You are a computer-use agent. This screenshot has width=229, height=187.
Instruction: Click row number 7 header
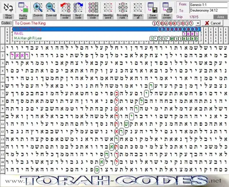click(2, 93)
